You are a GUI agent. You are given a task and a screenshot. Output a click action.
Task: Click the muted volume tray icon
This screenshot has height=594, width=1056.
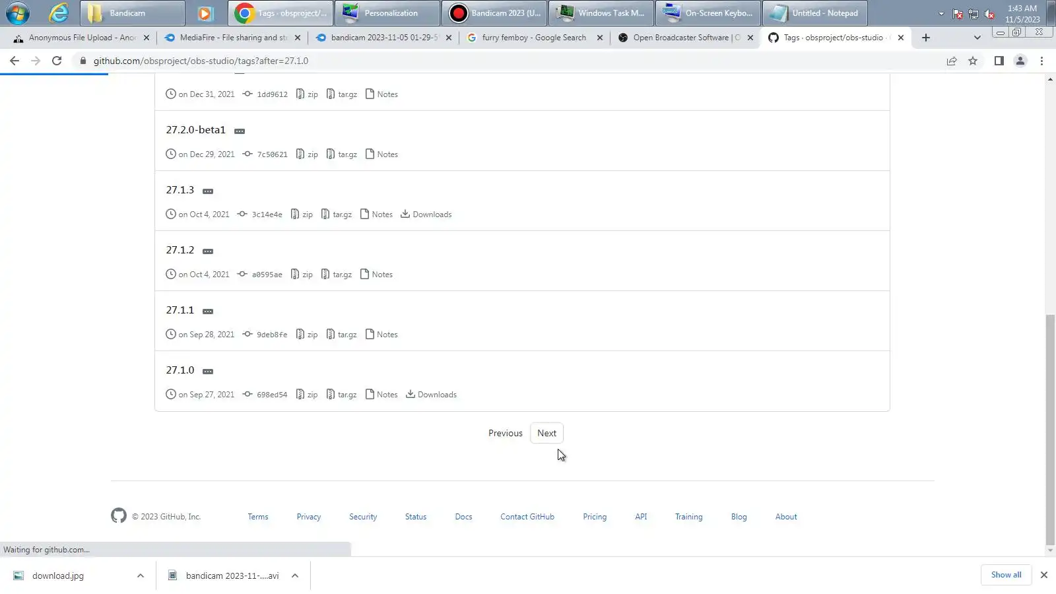(x=989, y=14)
